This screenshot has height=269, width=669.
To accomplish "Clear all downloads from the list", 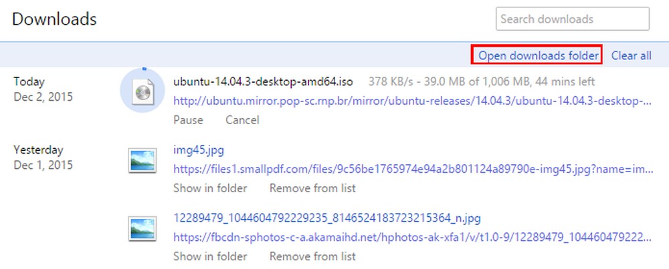I will point(632,56).
